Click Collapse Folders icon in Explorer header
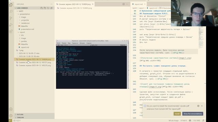This screenshot has height=122, width=218. (x=51, y=8)
